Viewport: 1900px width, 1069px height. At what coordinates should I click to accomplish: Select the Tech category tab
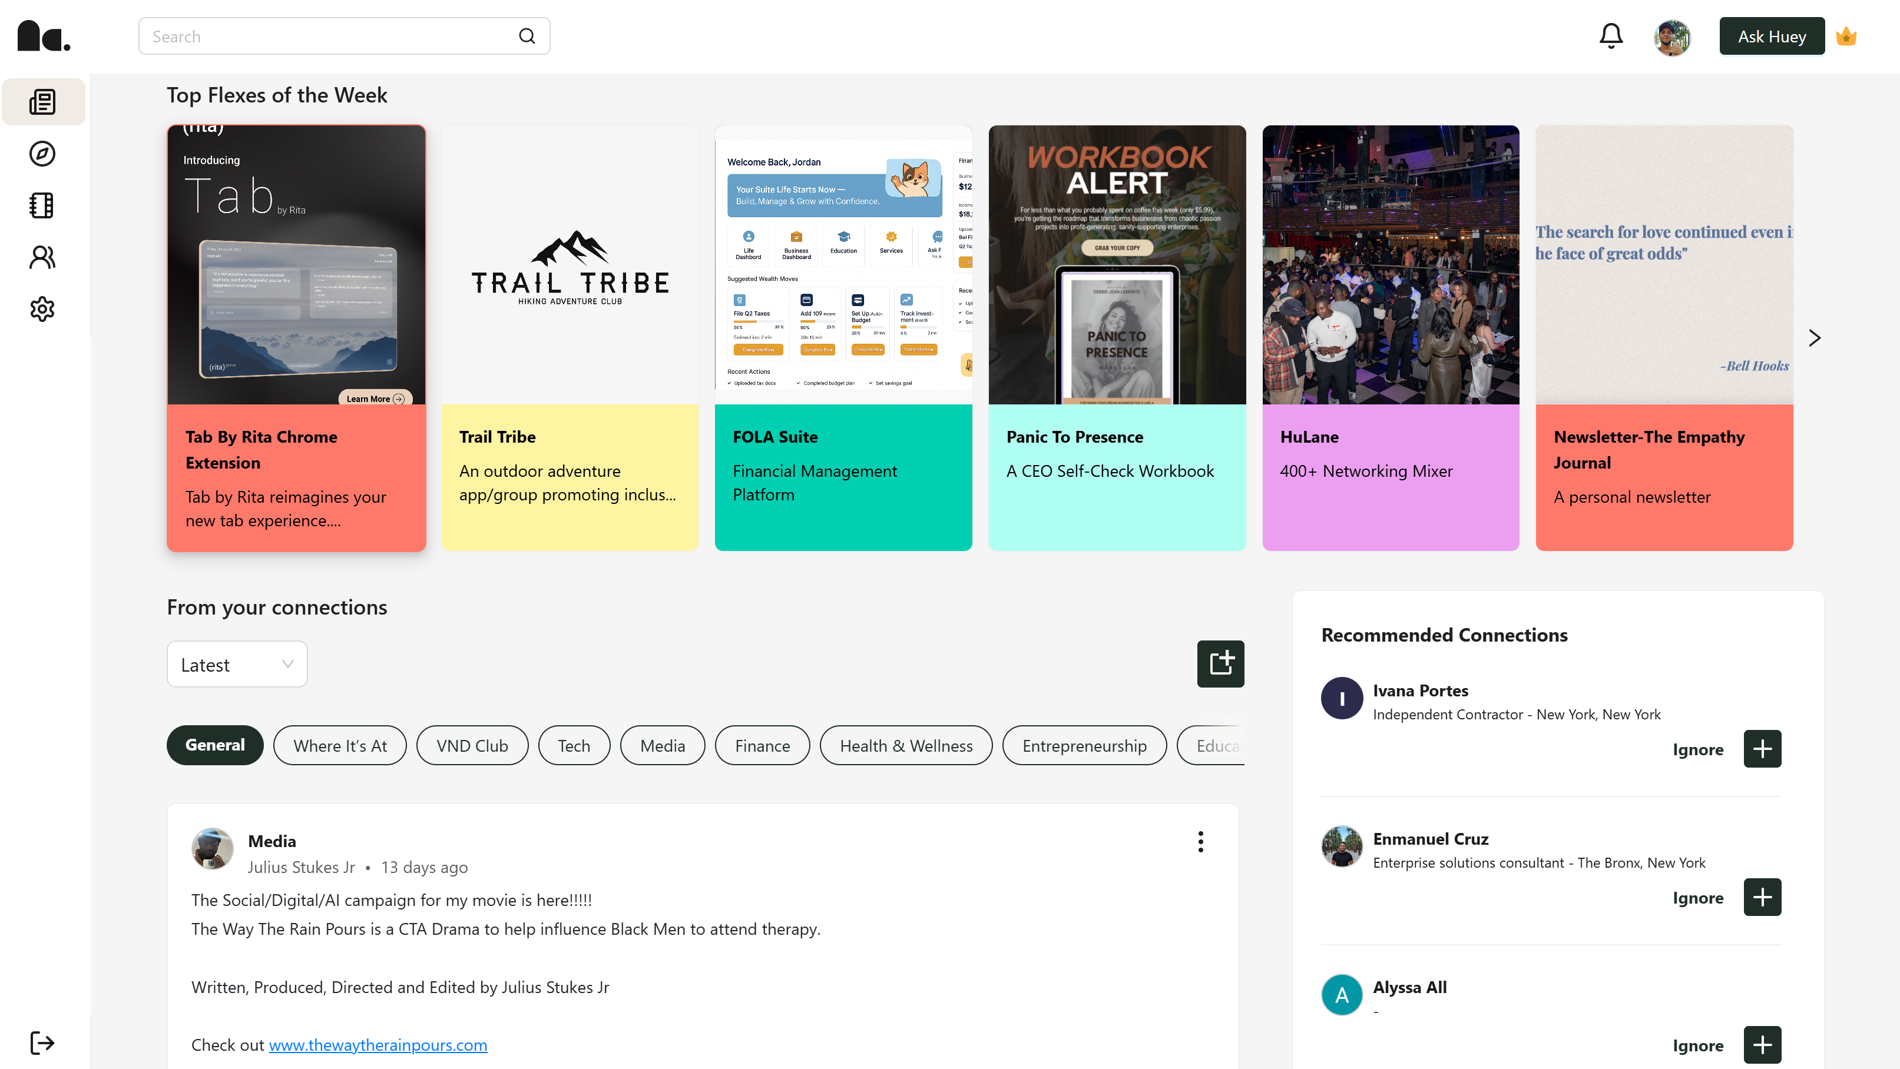(573, 745)
